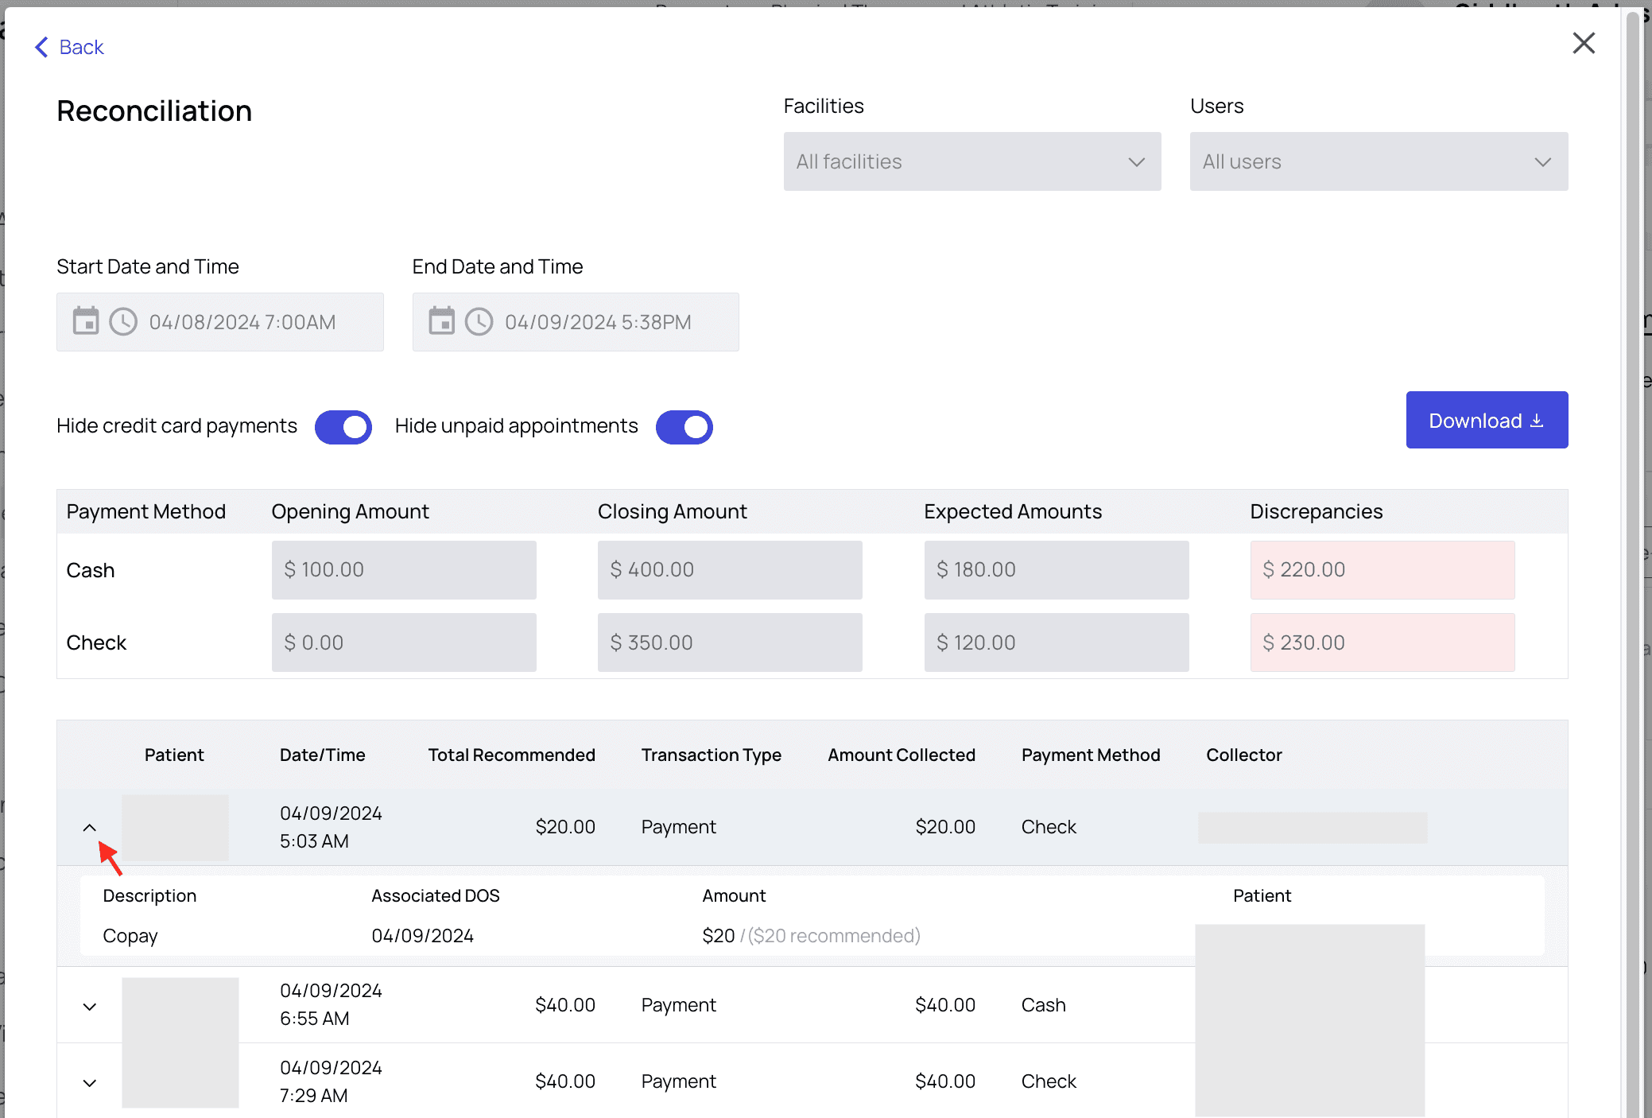Click the Cash Opening Amount field
Screen dimensions: 1652x1118
pyautogui.click(x=404, y=569)
